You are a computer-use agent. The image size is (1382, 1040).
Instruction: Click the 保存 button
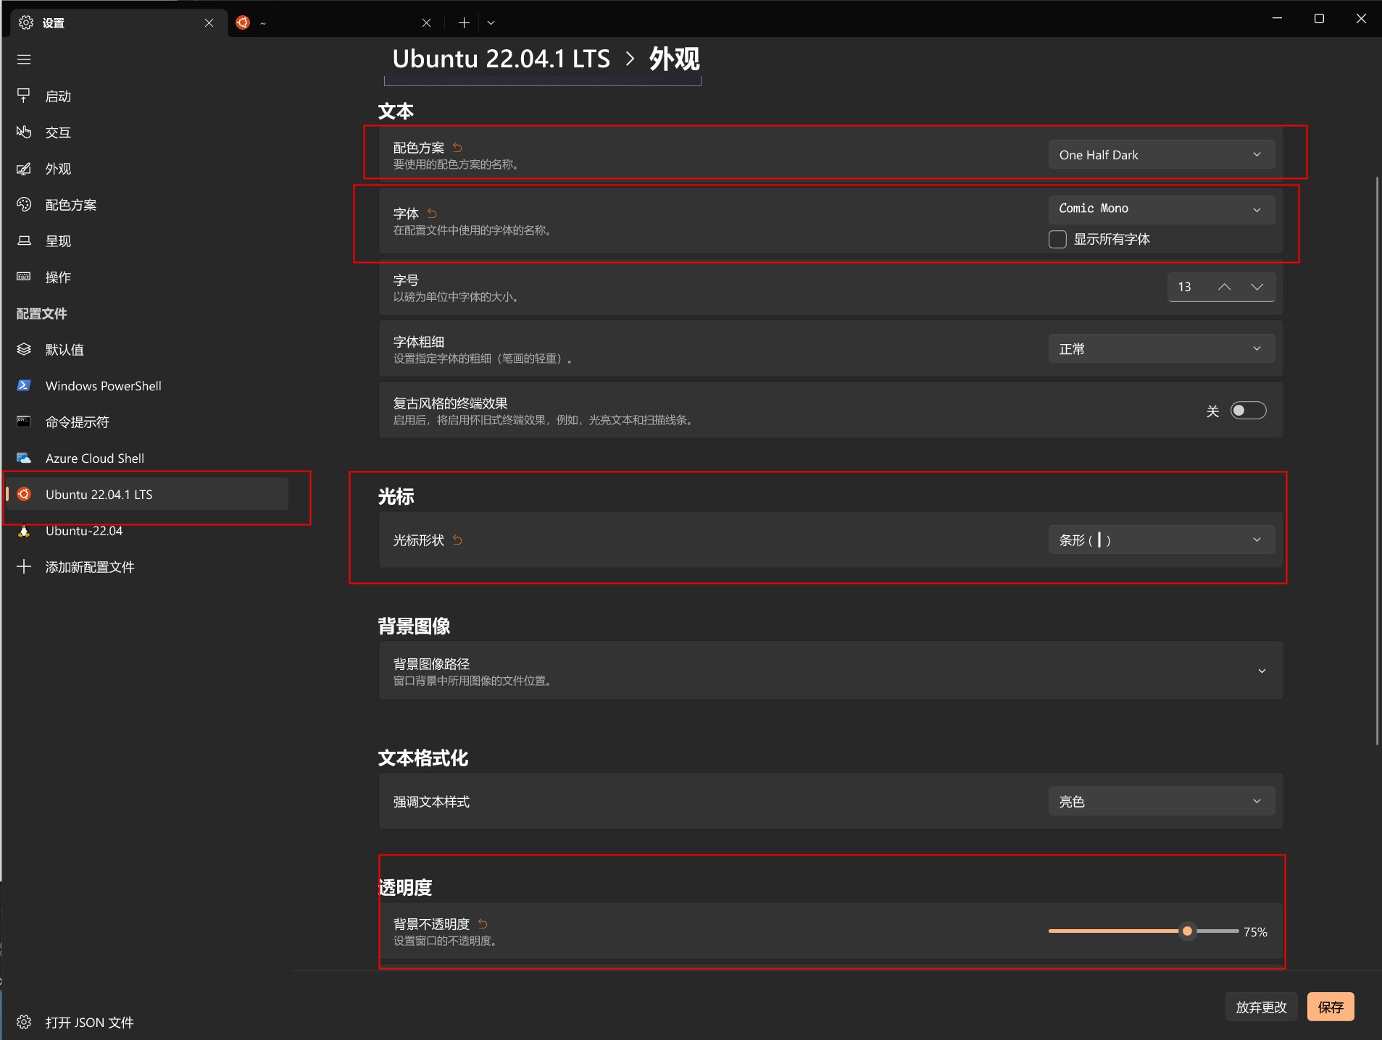pyautogui.click(x=1331, y=1007)
